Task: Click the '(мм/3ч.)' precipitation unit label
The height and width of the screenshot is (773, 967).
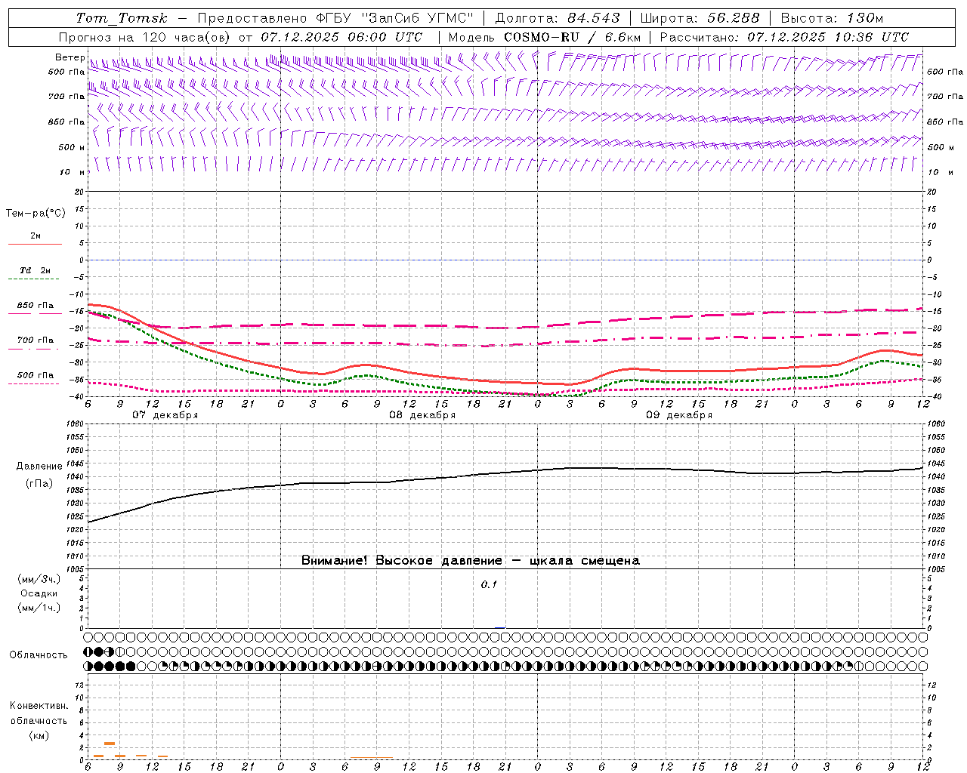Action: point(39,579)
